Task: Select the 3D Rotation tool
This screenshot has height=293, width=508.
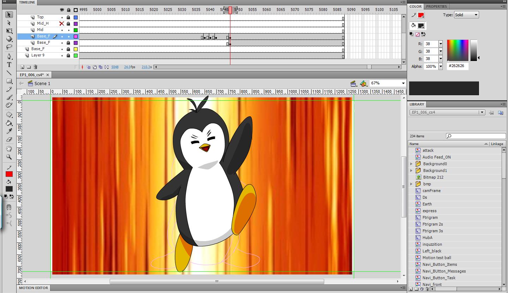Action: 9,39
